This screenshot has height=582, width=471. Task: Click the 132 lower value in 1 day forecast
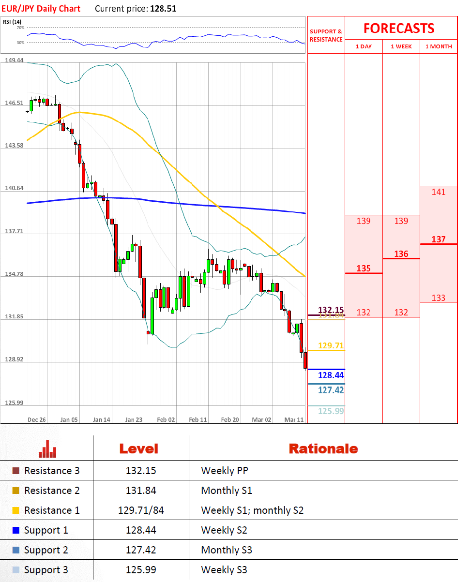(364, 312)
